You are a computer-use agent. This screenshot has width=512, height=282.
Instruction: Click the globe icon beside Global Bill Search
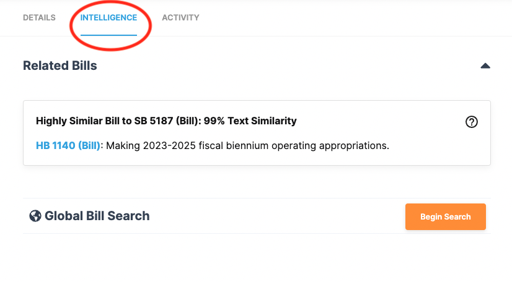coord(35,216)
